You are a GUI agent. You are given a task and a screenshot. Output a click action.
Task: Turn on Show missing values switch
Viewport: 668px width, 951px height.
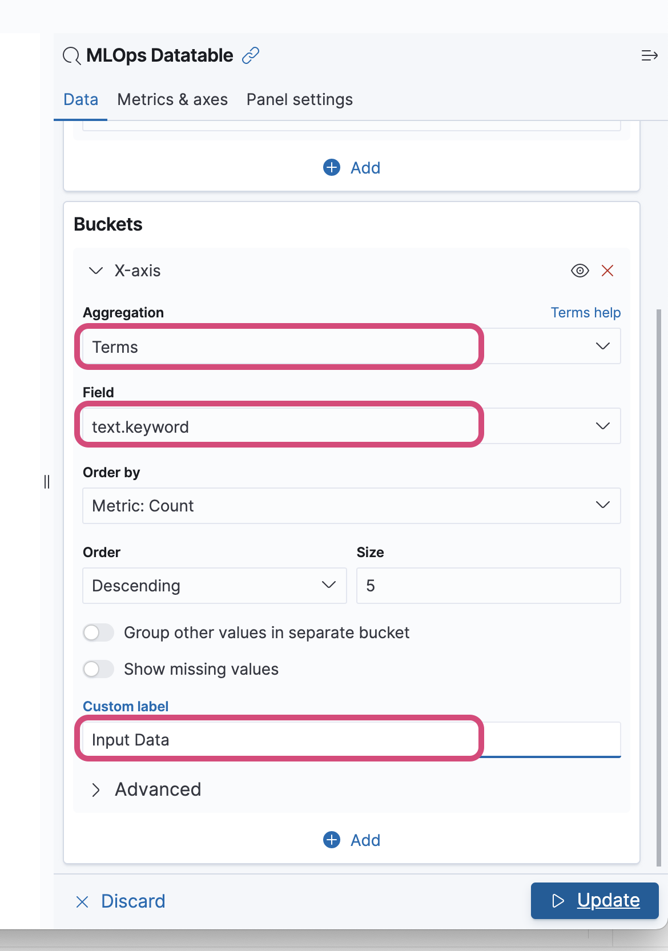[98, 669]
